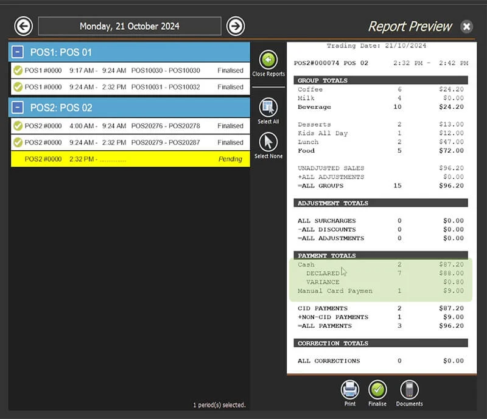
Task: Click the ALL SURCHARGES line
Action: [381, 221]
